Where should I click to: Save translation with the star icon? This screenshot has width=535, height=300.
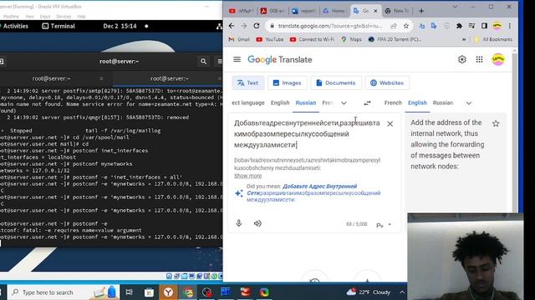(496, 123)
